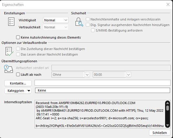Click the Schließen button

pyautogui.click(x=160, y=133)
